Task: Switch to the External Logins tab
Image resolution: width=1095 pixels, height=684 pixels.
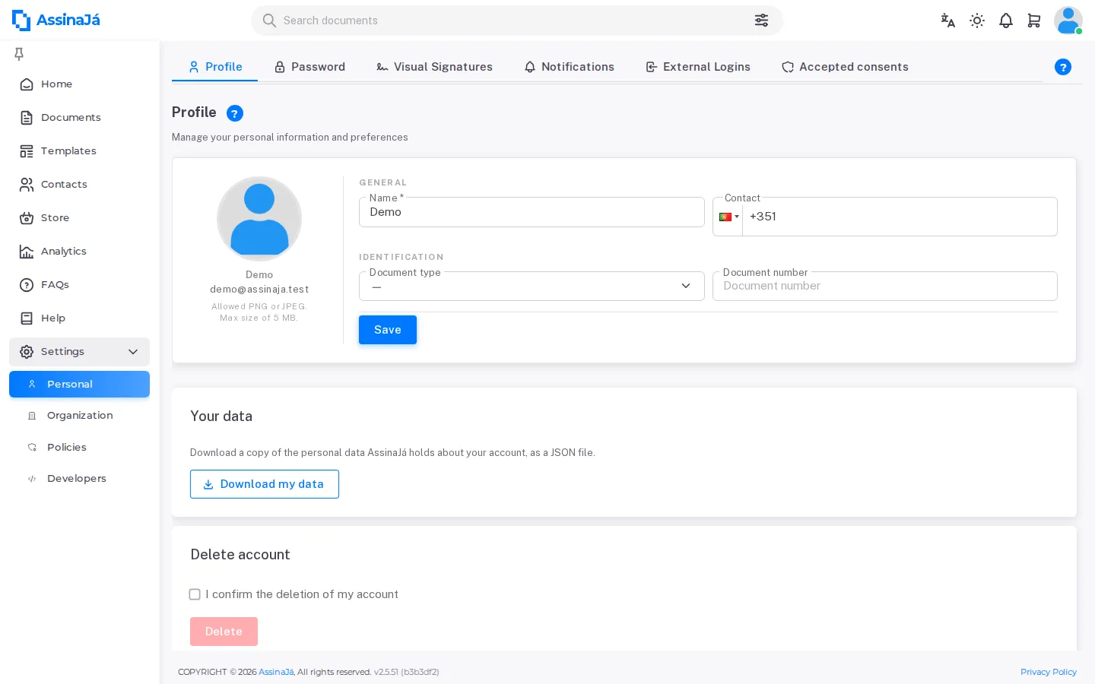Action: coord(698,67)
